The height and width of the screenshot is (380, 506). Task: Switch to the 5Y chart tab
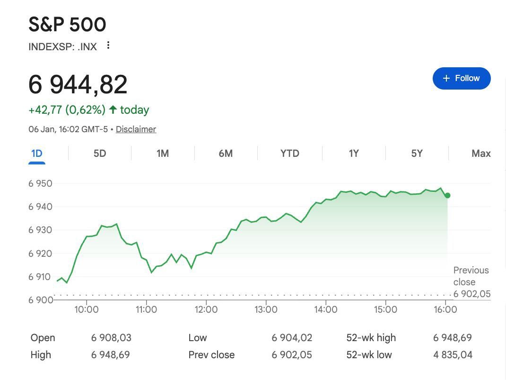point(417,154)
